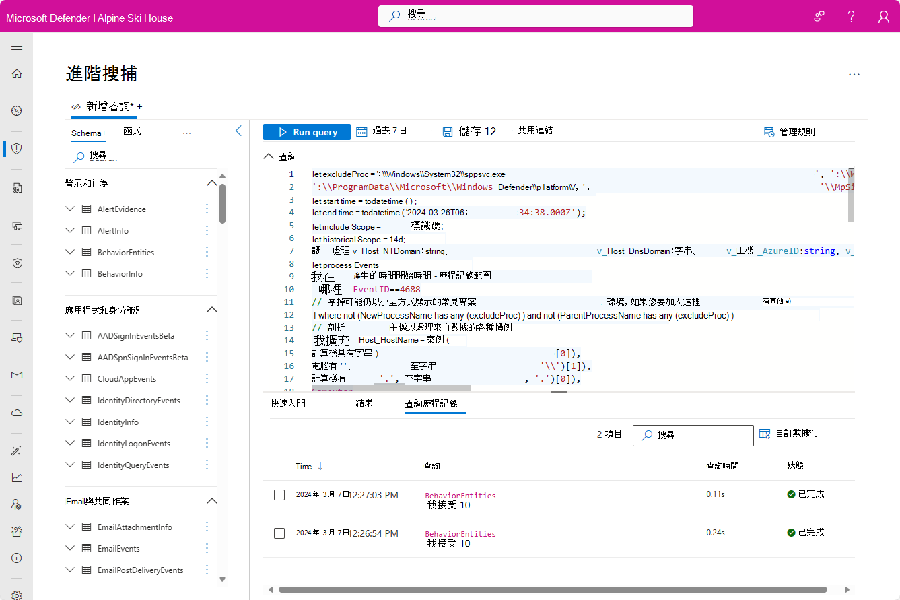Click the 共用連結 button
Image resolution: width=900 pixels, height=600 pixels.
(535, 131)
